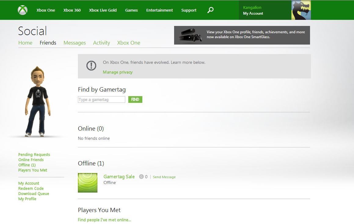Viewport: 354px width, 224px height.
Task: Open the Games menu
Action: [131, 10]
